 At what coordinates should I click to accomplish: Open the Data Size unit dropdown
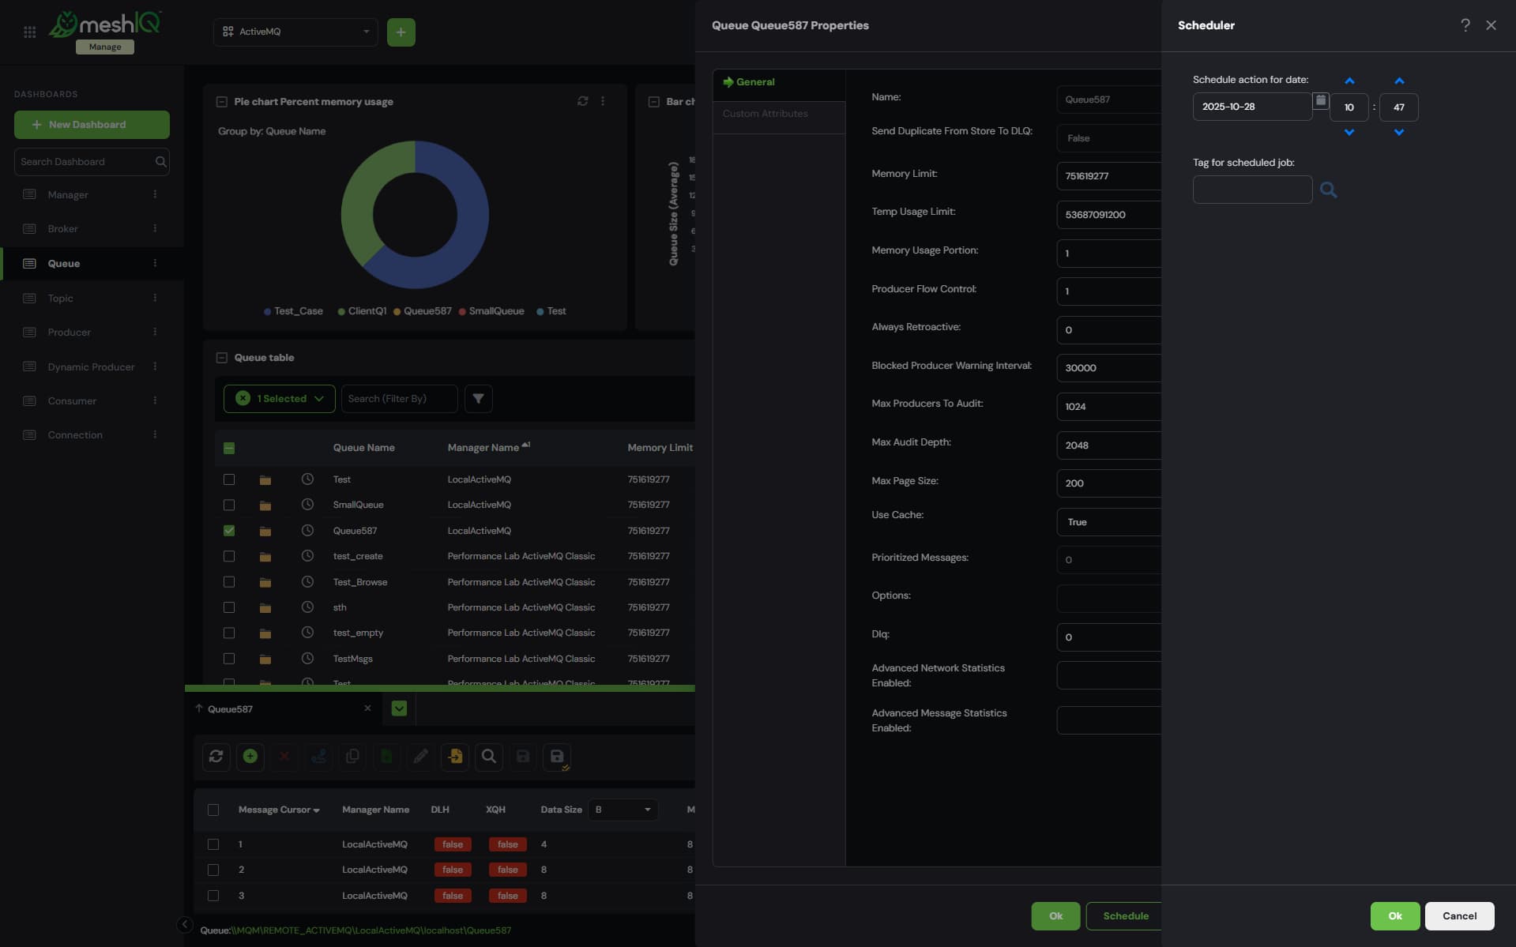coord(623,810)
